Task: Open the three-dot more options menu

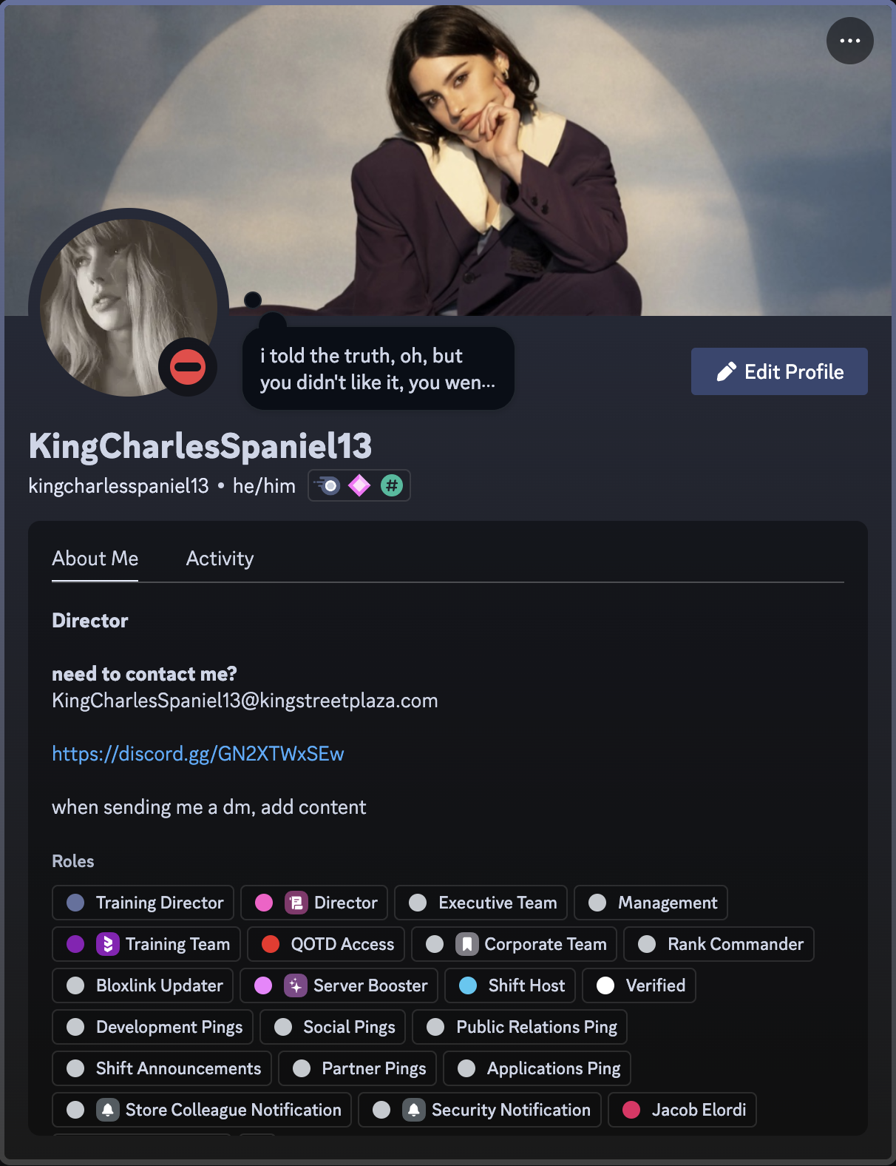Action: click(849, 41)
